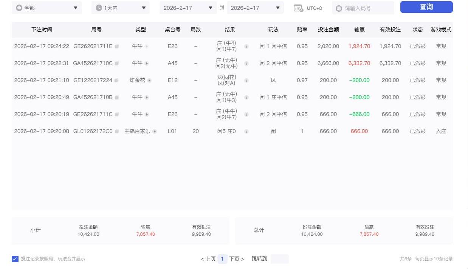Click the globe icon in the 全部 filter
The width and height of the screenshot is (468, 269).
[x=19, y=7]
